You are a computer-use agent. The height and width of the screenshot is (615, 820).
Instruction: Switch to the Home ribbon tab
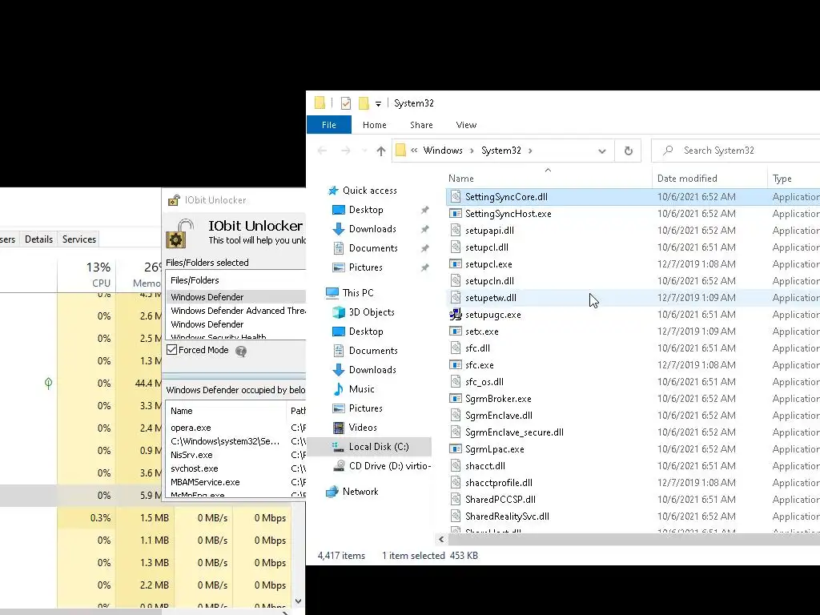(x=375, y=125)
